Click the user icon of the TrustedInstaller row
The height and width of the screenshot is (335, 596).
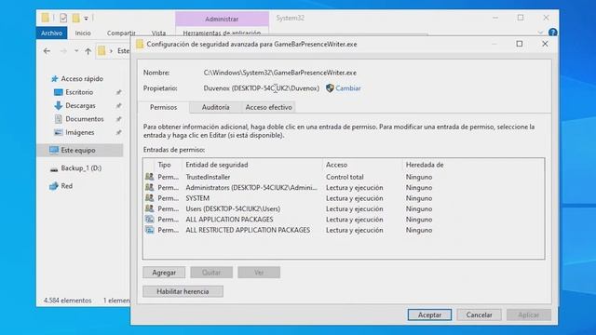[149, 177]
